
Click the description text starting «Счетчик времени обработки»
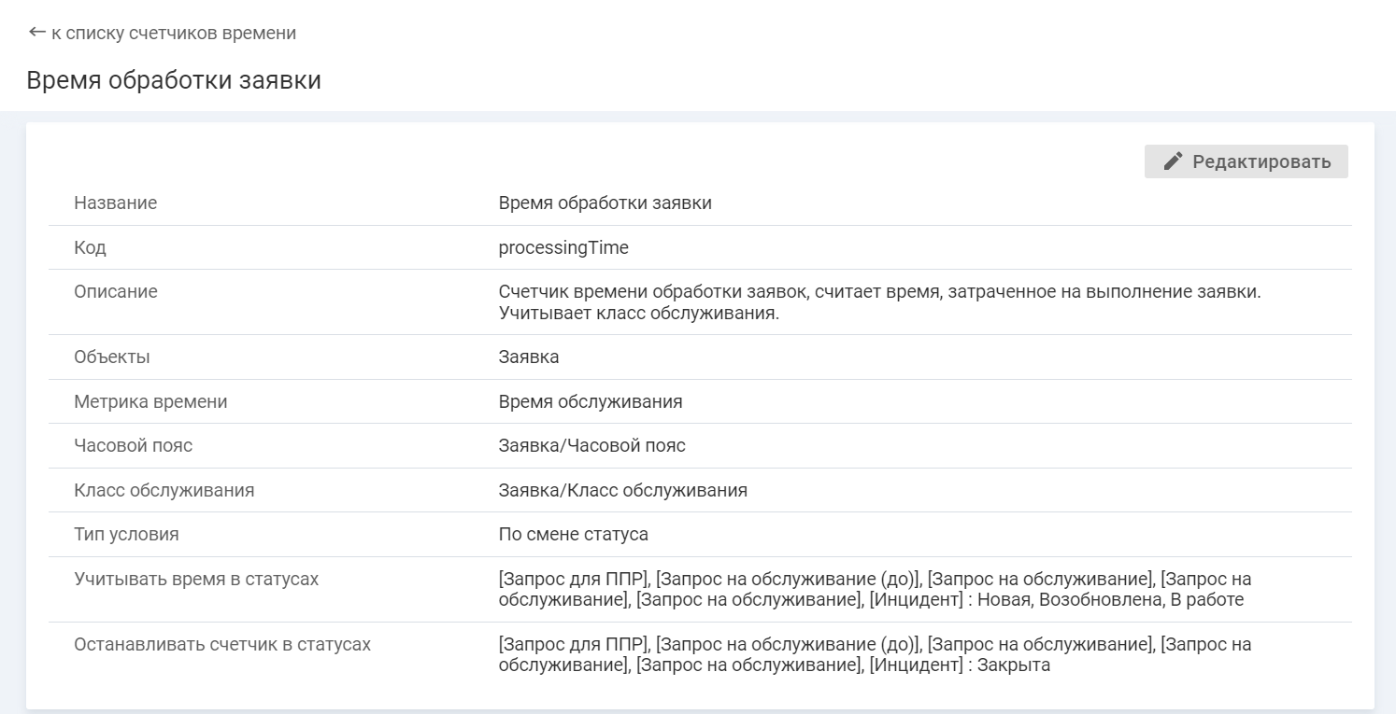(878, 302)
